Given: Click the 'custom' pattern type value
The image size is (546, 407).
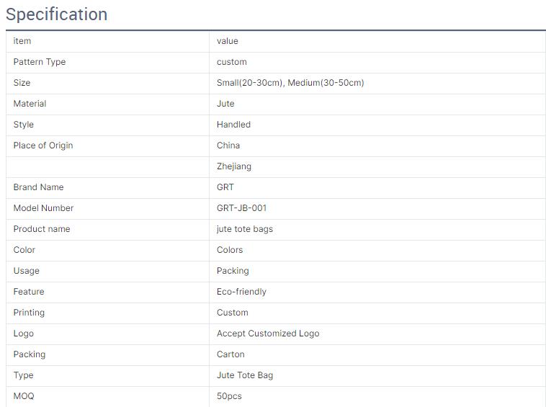Looking at the screenshot, I should click(232, 62).
